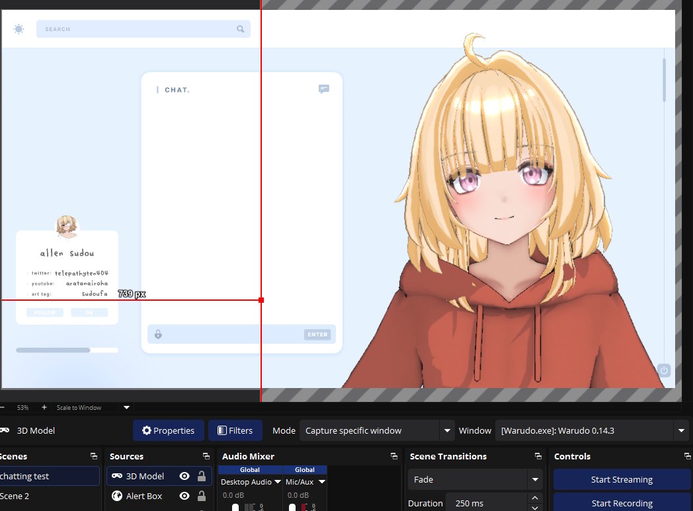The width and height of the screenshot is (693, 511).
Task: Click the game capture icon of 3D Model source
Action: [116, 476]
